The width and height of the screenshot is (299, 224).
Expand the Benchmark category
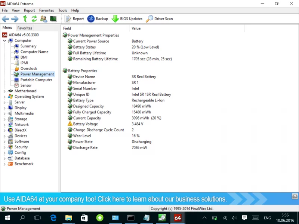[x=4, y=164]
